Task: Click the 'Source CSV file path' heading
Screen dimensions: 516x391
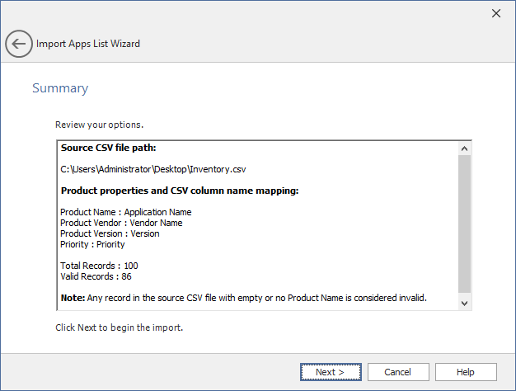Action: (108, 148)
